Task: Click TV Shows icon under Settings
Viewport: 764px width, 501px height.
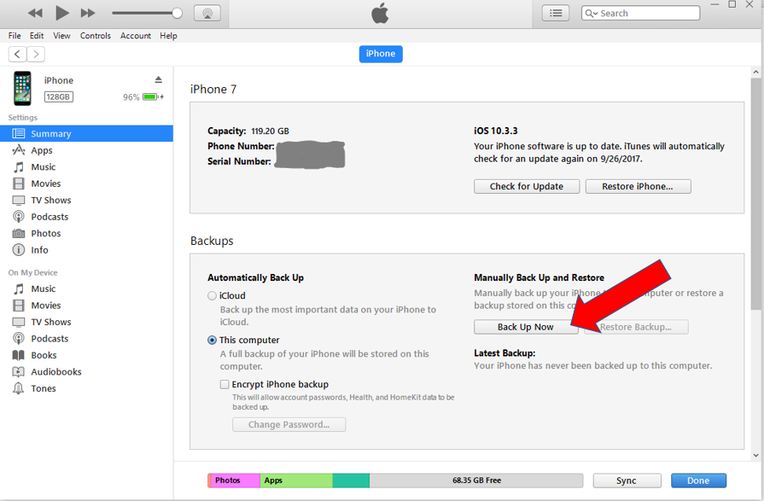Action: tap(19, 201)
